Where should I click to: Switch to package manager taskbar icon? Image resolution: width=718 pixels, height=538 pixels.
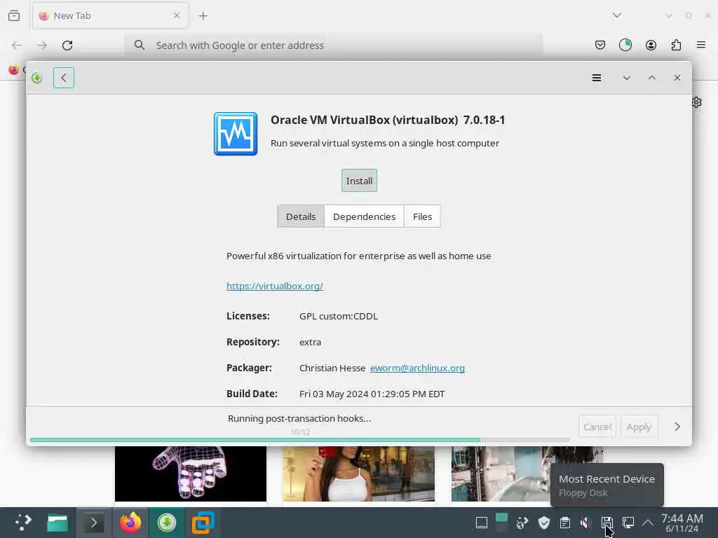167,523
